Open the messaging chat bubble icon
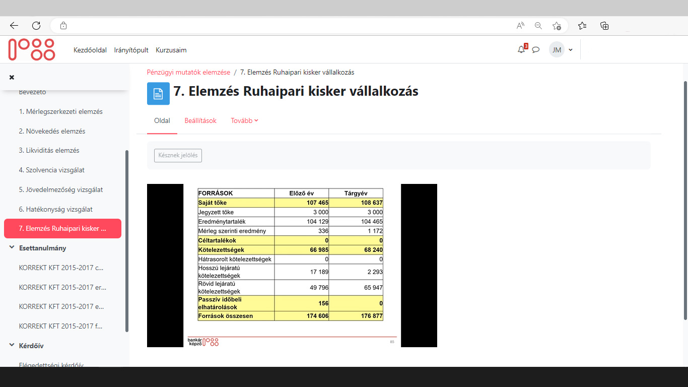This screenshot has height=387, width=688. (535, 49)
